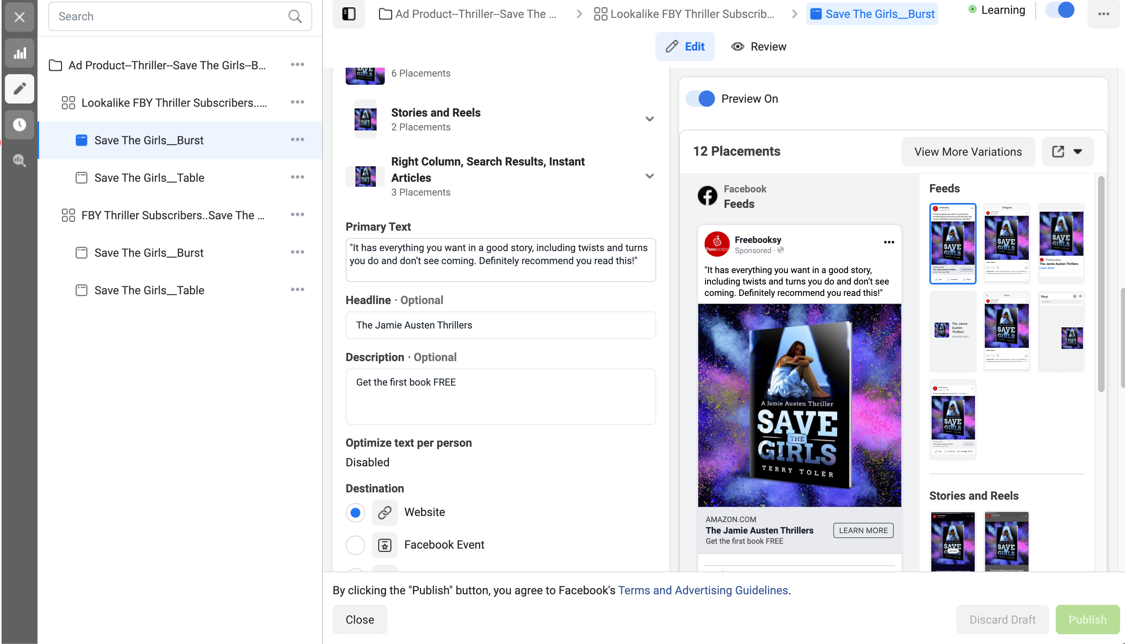Select the Instagram feed preview thumbnail
Image resolution: width=1125 pixels, height=644 pixels.
pos(1006,244)
